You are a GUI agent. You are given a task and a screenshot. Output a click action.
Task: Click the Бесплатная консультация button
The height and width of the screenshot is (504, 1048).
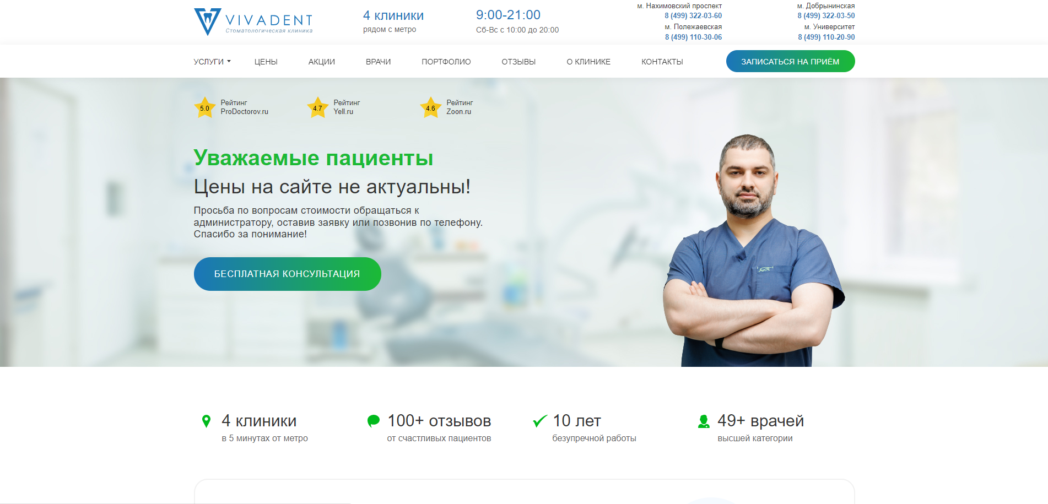point(287,274)
